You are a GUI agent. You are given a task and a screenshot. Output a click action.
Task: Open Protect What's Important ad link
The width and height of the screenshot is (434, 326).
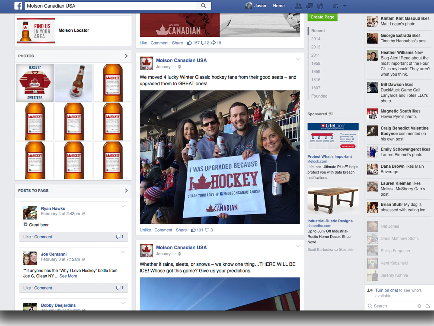pyautogui.click(x=330, y=156)
